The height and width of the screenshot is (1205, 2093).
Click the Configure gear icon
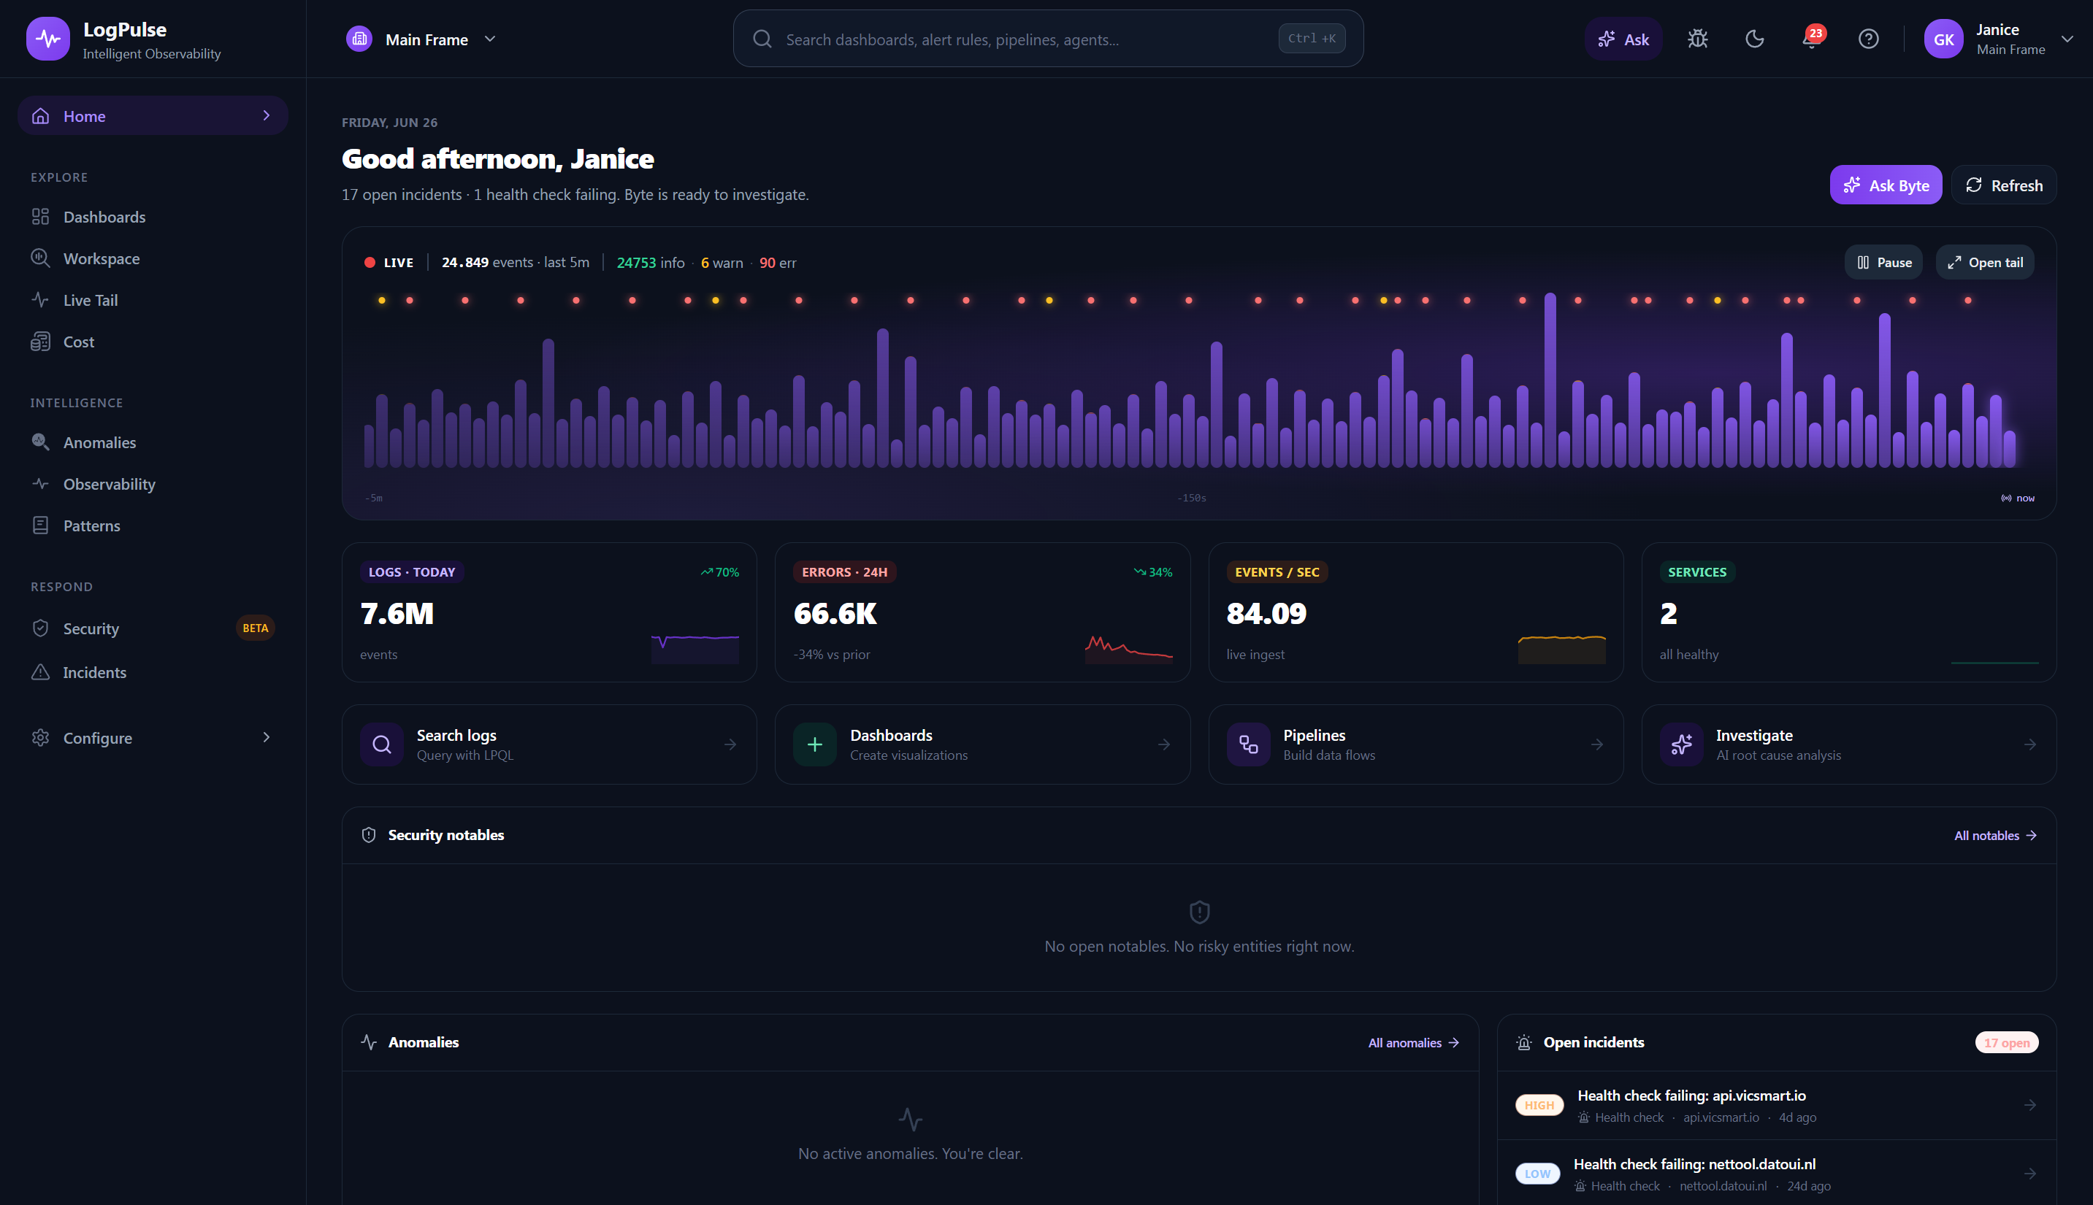41,737
